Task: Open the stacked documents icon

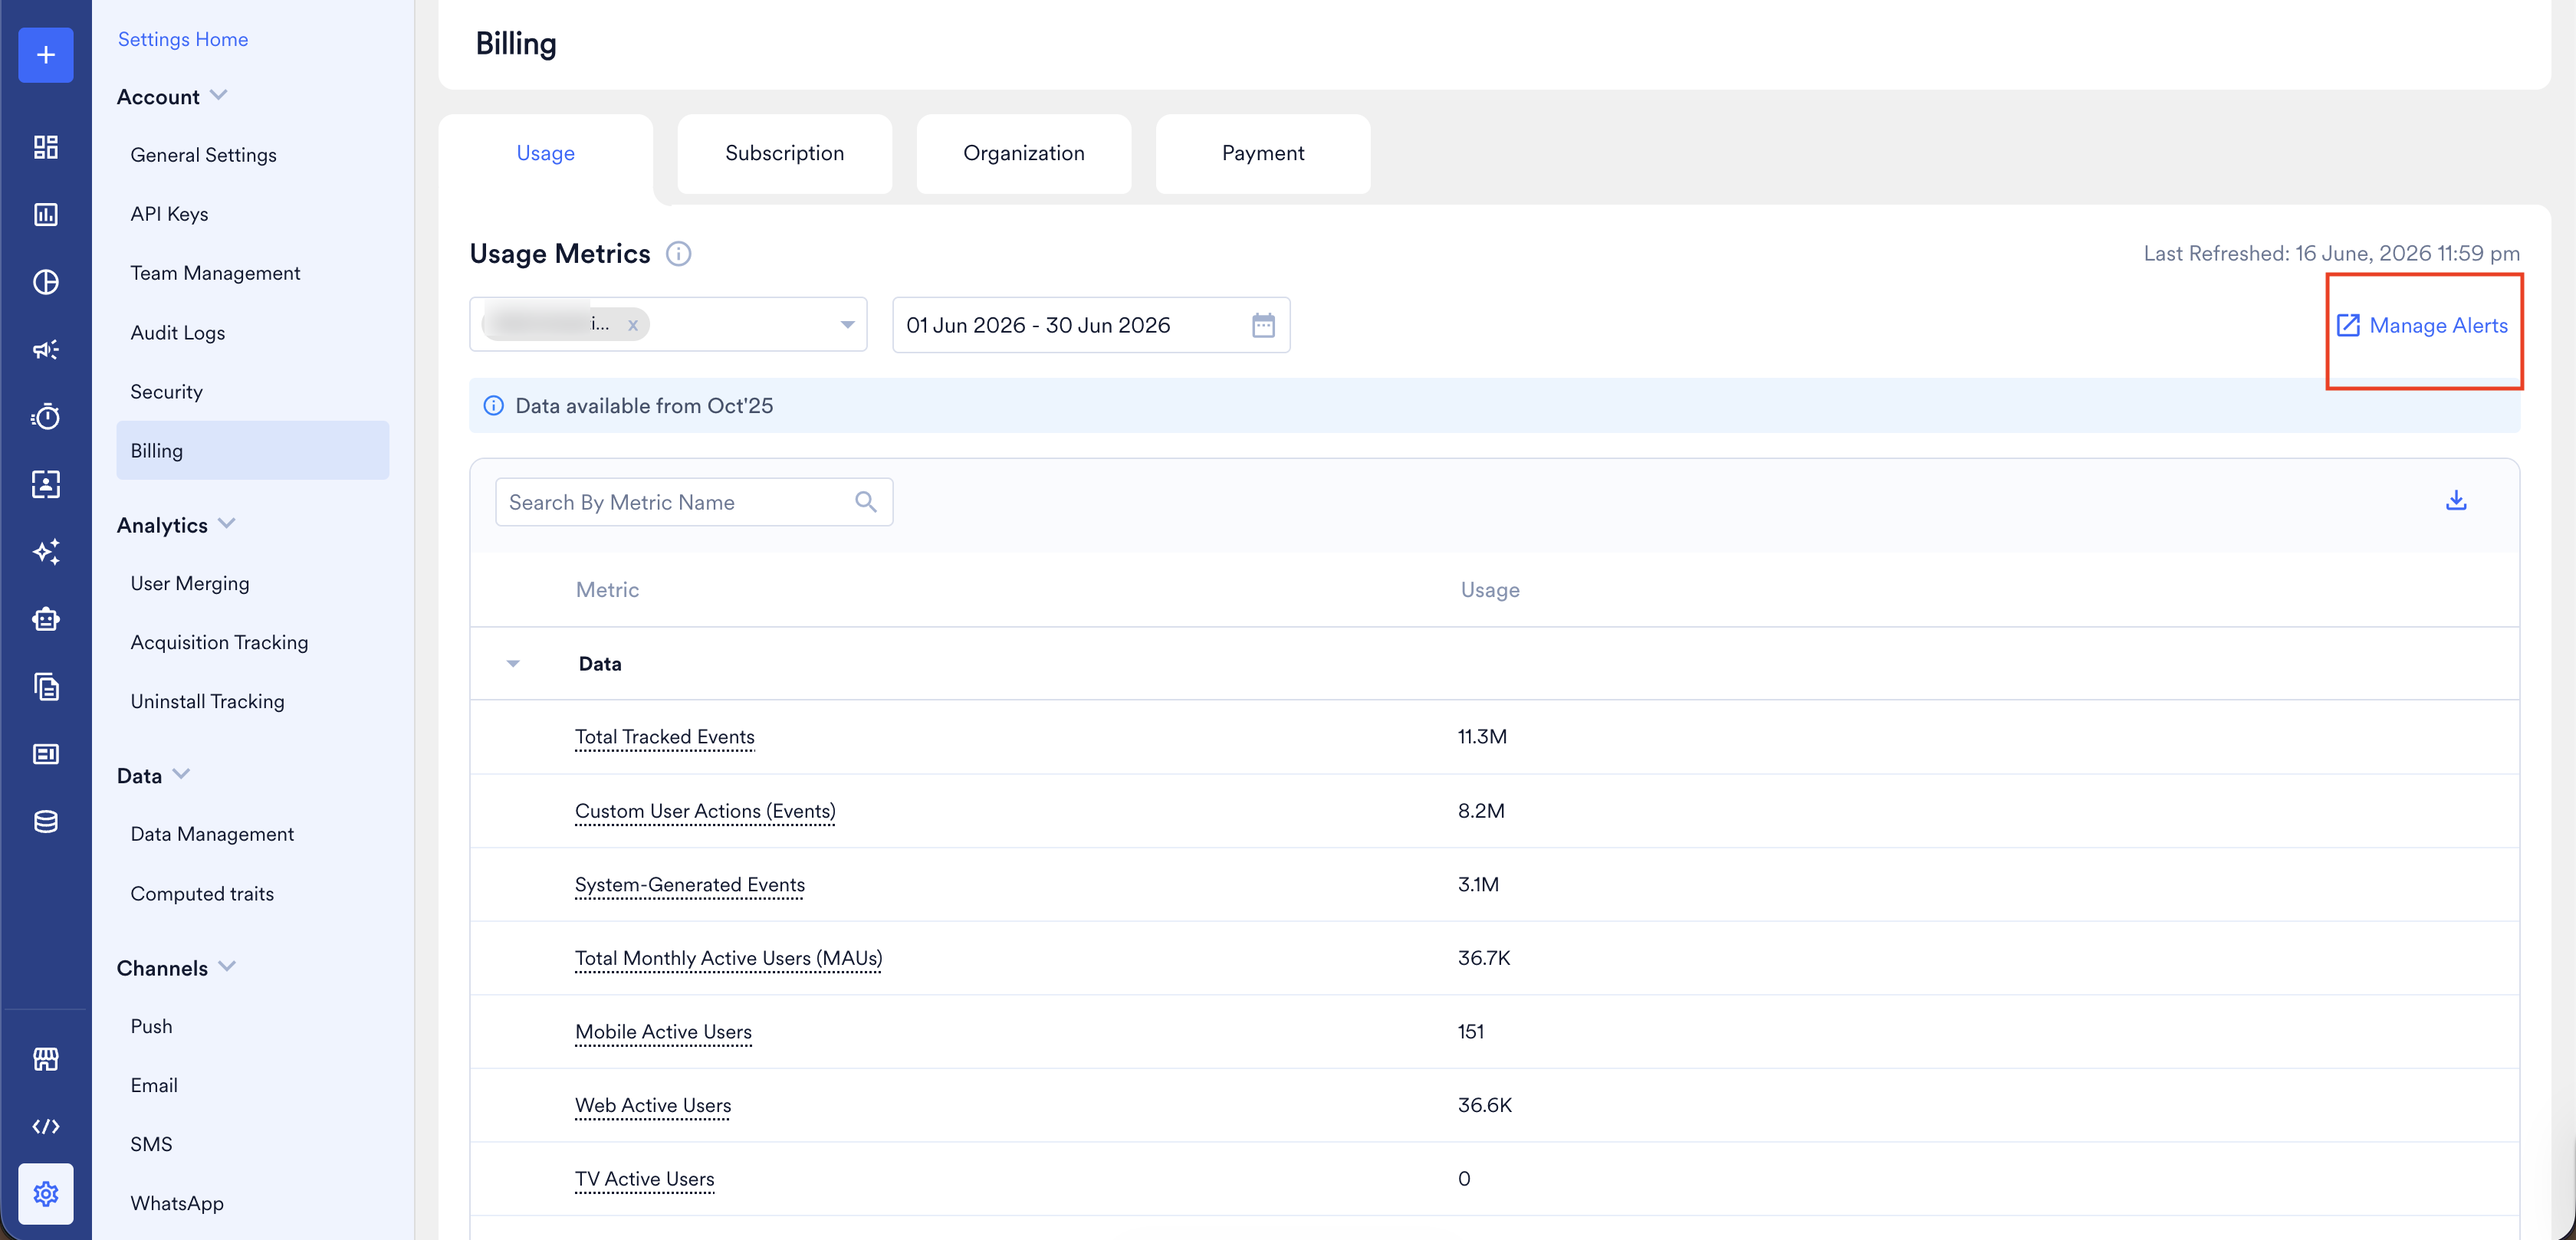Action: (46, 686)
